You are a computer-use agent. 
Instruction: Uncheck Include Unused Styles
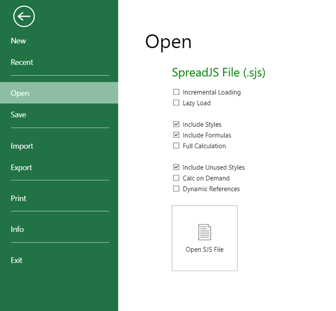[176, 167]
